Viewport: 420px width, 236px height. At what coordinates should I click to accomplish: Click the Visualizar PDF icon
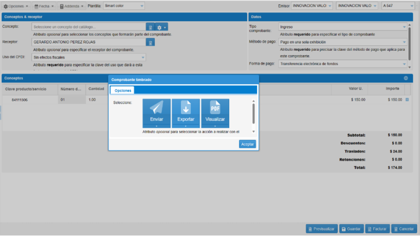pyautogui.click(x=215, y=108)
